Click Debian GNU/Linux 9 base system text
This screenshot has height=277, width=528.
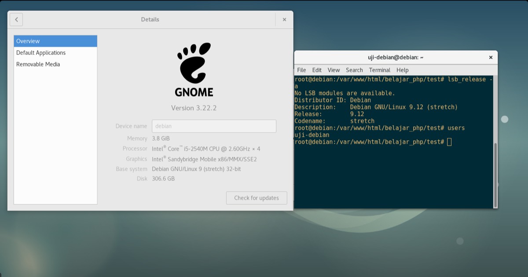click(x=196, y=169)
